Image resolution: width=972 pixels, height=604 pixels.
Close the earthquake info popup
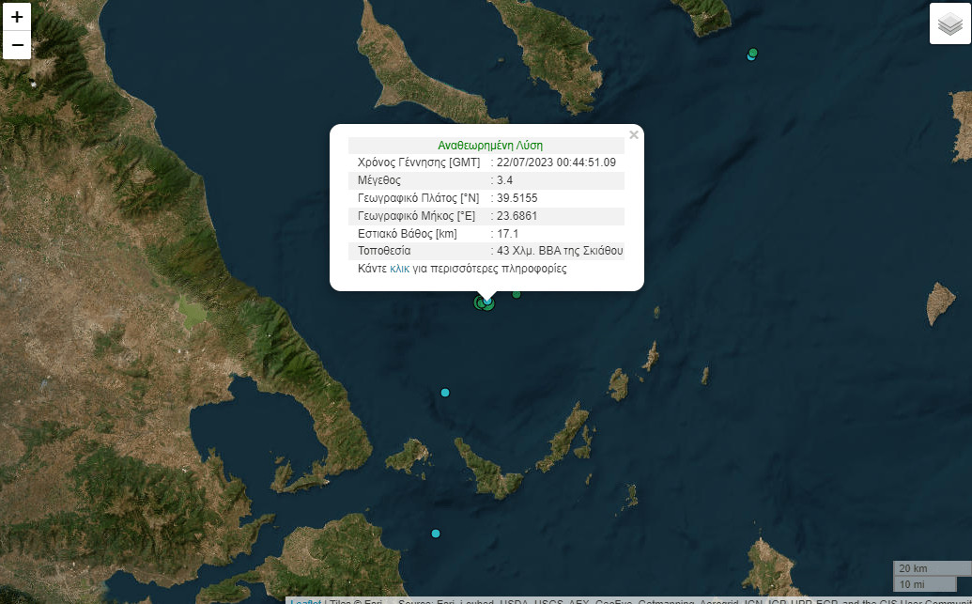(634, 135)
